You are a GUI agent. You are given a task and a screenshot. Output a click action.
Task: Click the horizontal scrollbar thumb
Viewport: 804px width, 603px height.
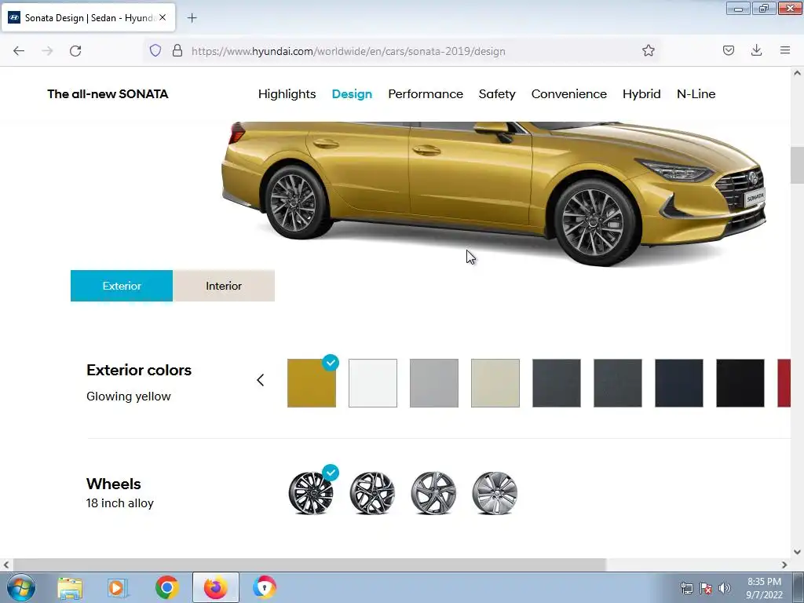[309, 565]
